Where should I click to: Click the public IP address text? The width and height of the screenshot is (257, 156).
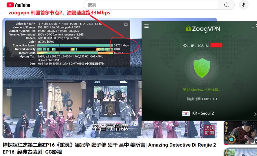(202, 45)
